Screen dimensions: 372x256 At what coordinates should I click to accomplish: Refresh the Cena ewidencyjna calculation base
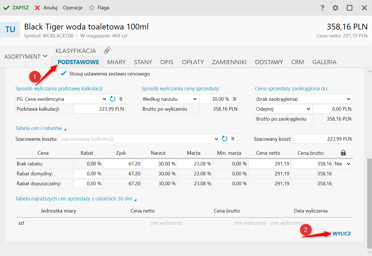coord(113,99)
